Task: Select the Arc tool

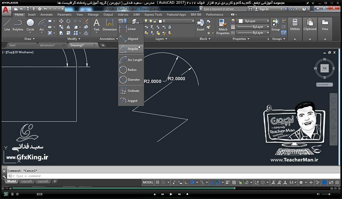Action: [41, 25]
